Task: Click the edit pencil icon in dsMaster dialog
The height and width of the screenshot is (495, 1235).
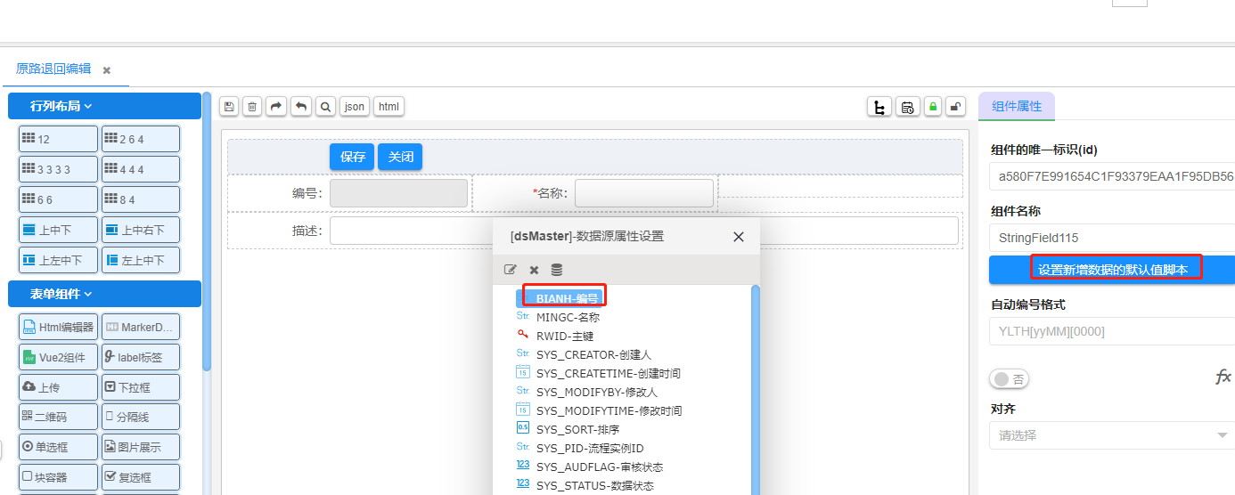Action: click(x=511, y=270)
